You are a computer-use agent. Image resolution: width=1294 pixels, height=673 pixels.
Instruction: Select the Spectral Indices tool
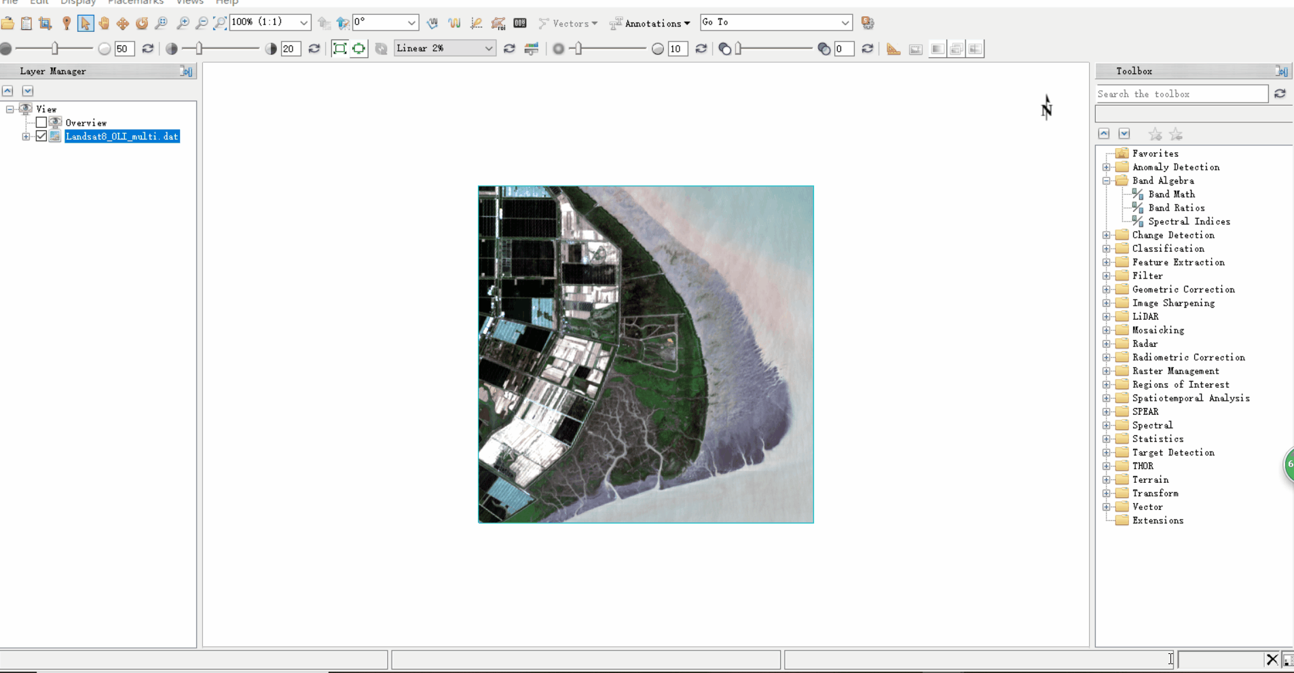tap(1190, 222)
